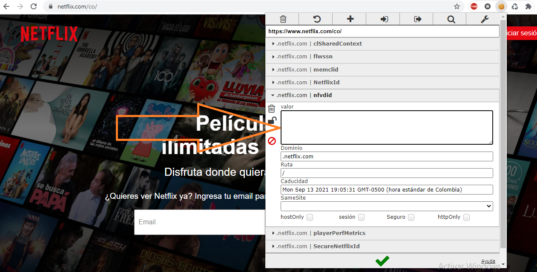
Task: Expand the flwssn cookie row
Action: (382, 57)
